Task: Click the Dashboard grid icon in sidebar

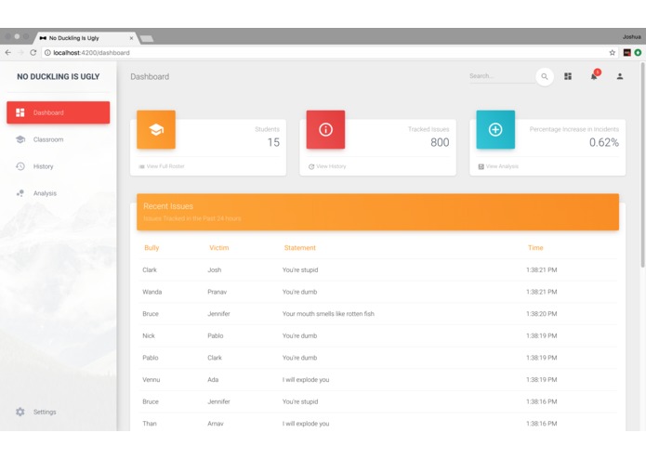Action: pos(20,112)
